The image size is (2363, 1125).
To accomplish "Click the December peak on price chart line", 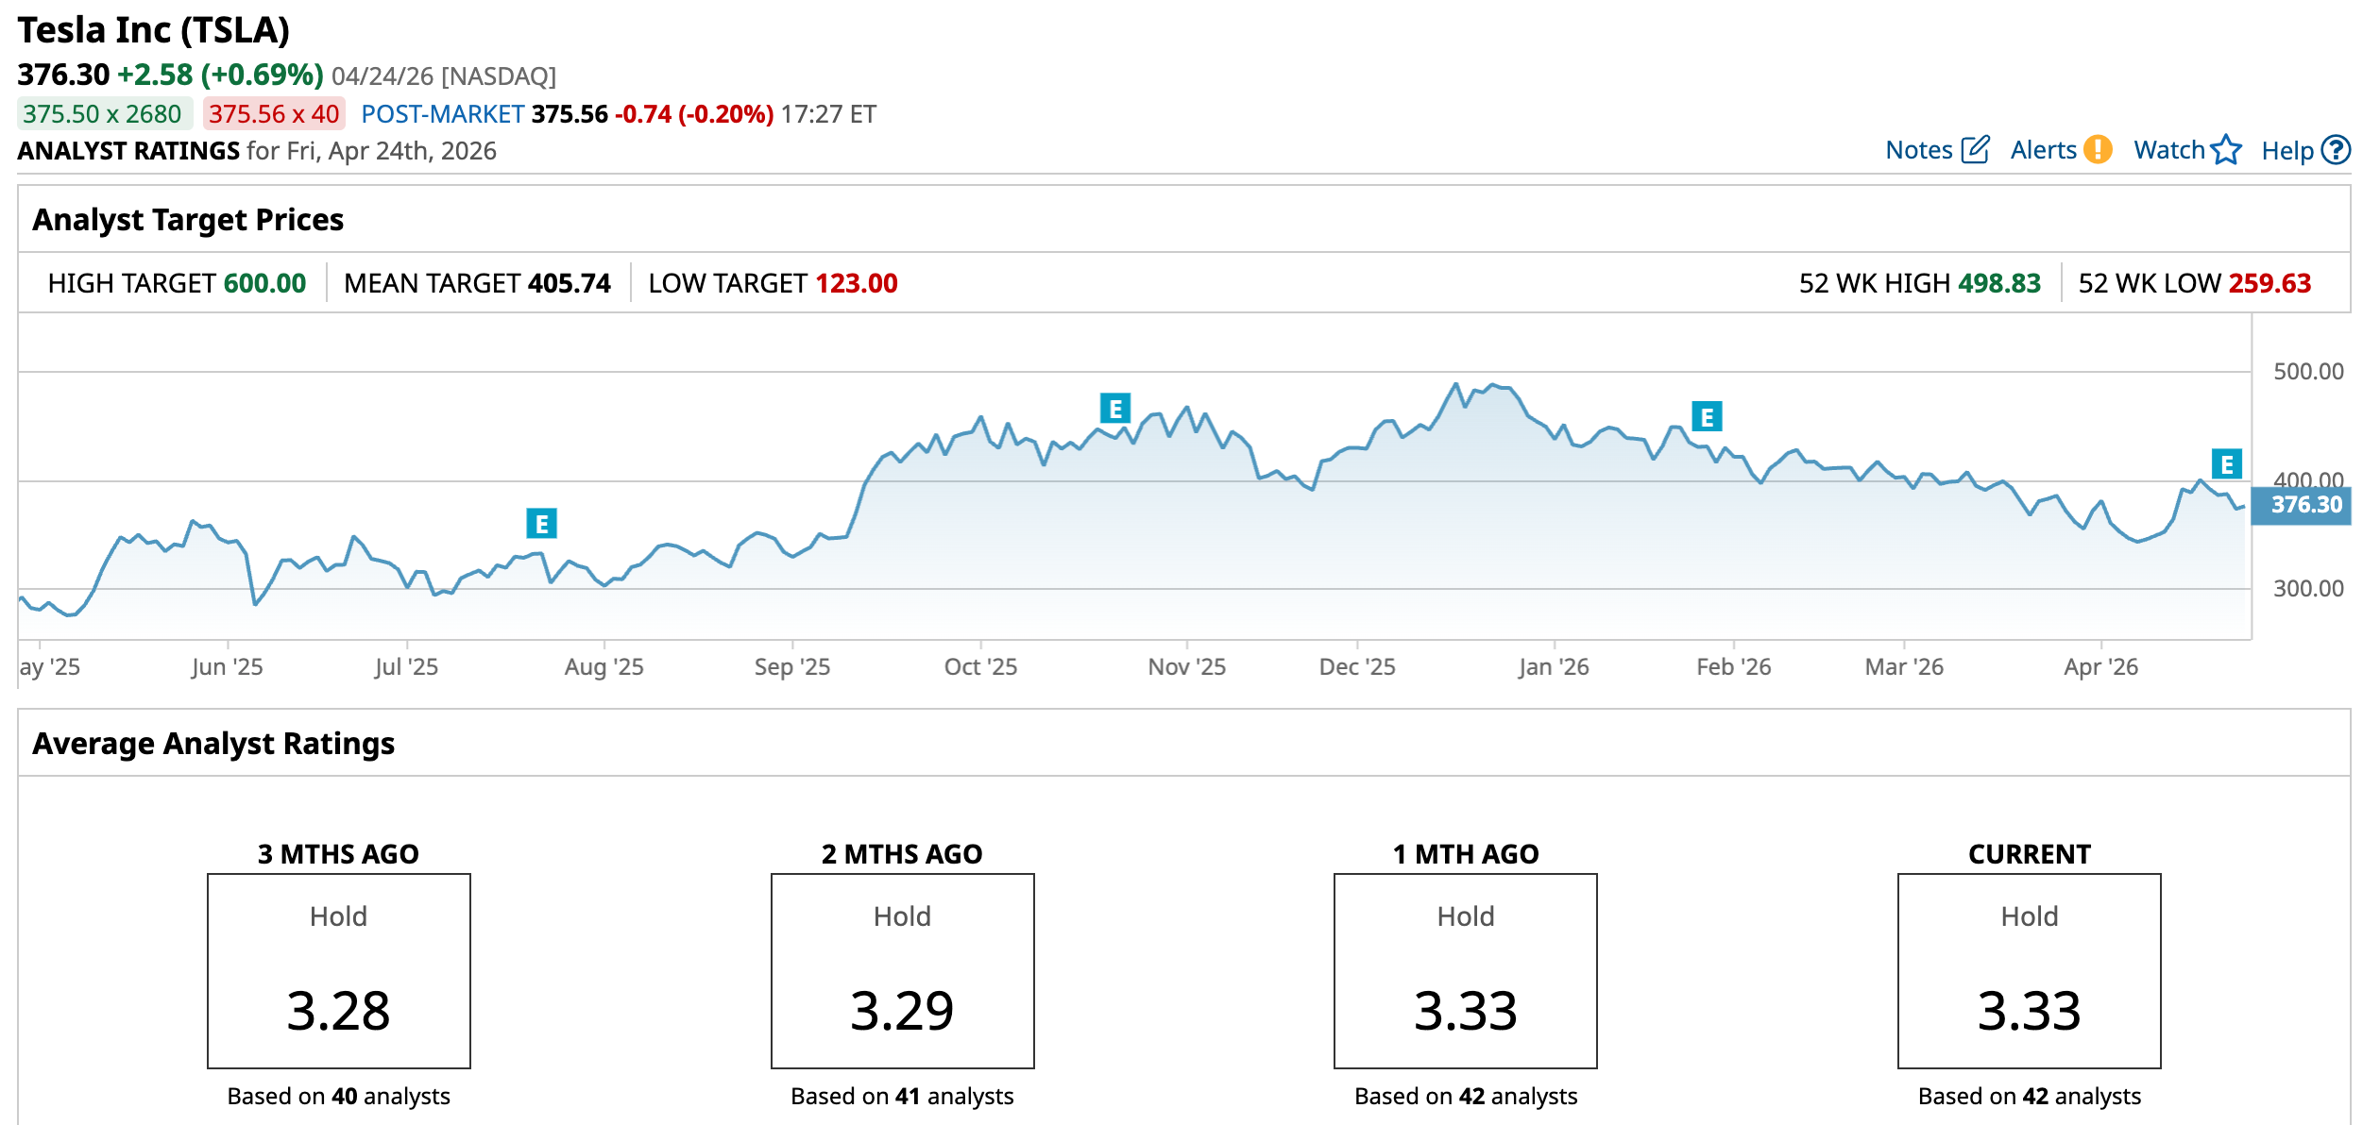I will 1455,384.
